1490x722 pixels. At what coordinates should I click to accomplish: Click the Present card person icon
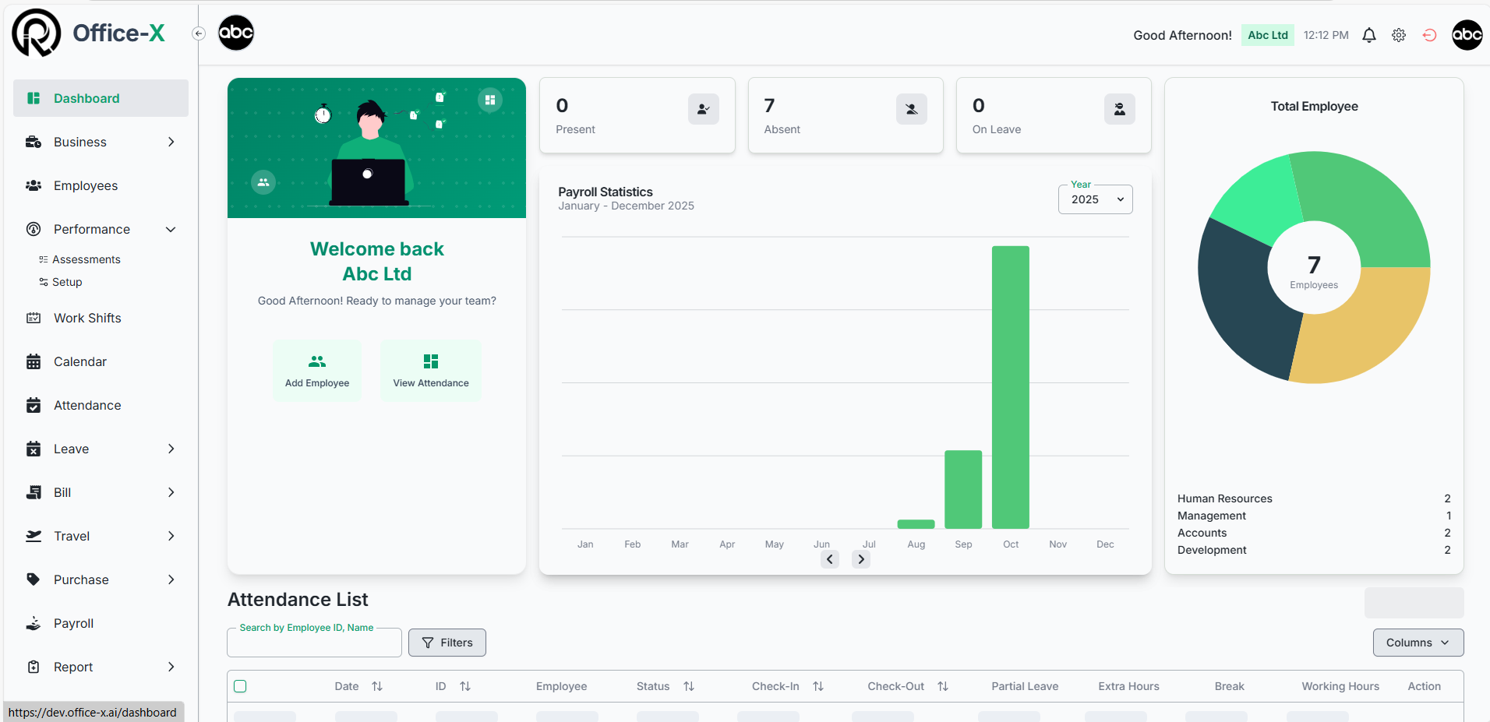pos(703,110)
